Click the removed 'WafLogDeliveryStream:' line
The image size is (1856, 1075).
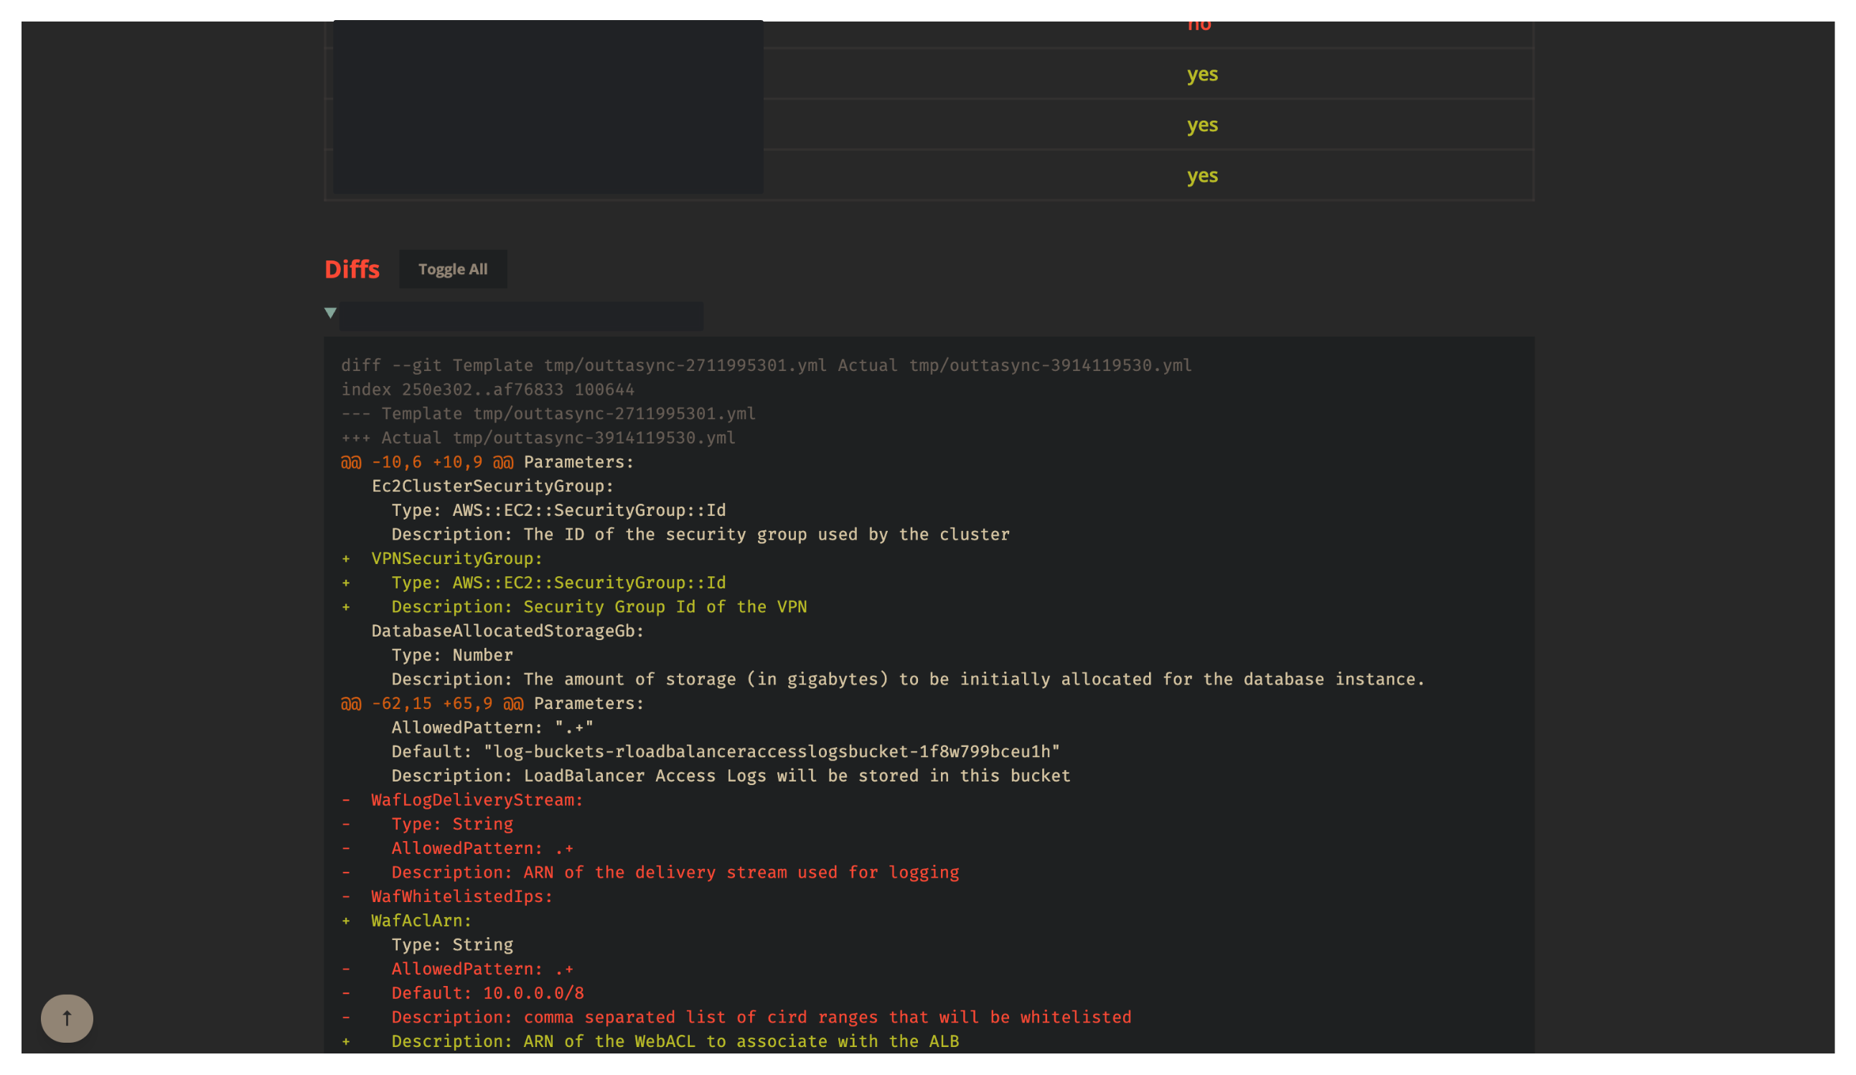(477, 799)
